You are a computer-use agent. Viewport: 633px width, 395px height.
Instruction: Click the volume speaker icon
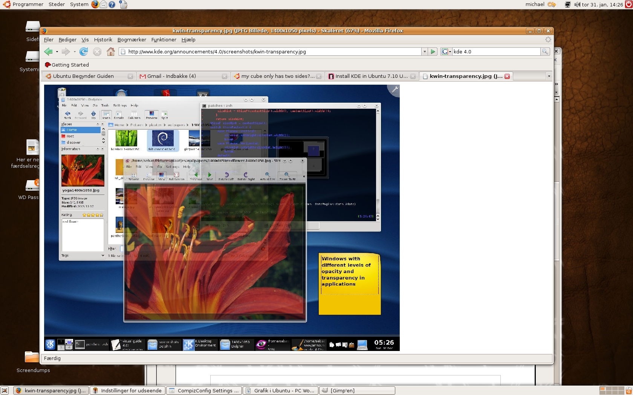(577, 5)
